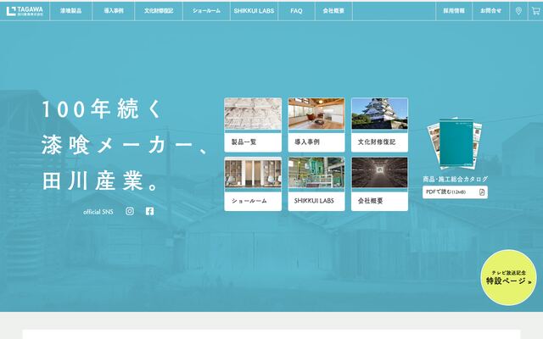Open the 漆喰製品 menu item

tap(71, 11)
